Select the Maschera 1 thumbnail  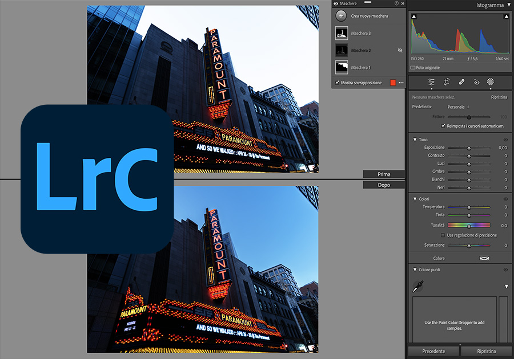(x=342, y=67)
